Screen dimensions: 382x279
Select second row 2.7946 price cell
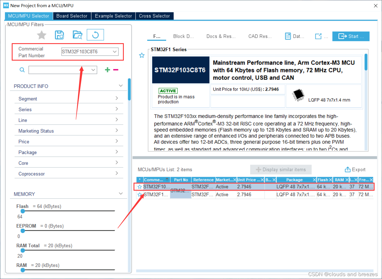click(250, 194)
